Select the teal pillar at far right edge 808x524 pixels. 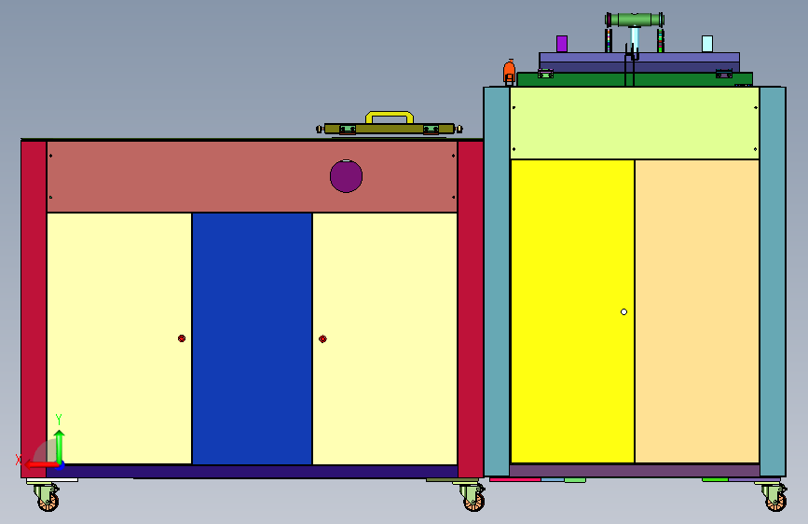click(x=773, y=281)
